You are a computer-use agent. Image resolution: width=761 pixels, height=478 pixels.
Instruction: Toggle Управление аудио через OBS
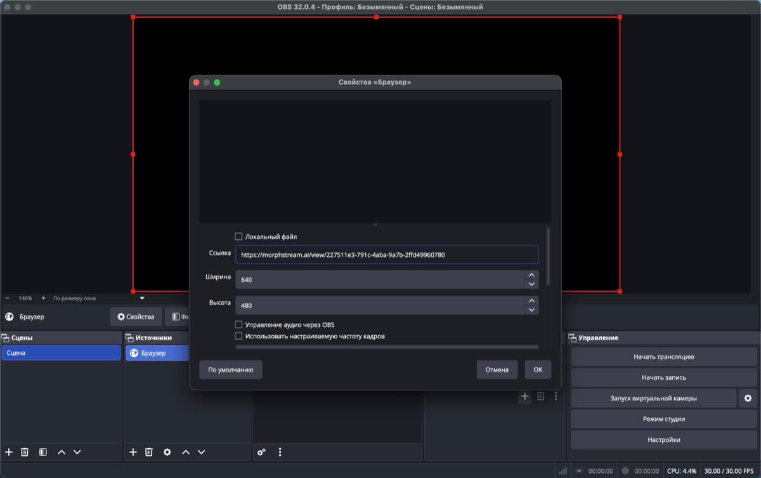(238, 324)
